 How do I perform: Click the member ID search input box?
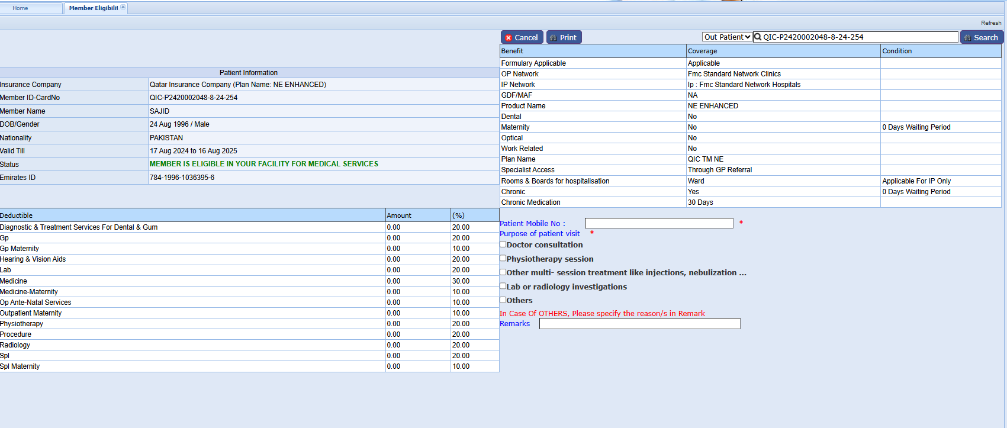click(x=858, y=37)
